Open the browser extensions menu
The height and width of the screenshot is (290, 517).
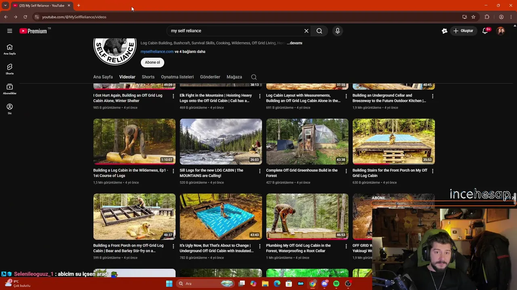[487, 17]
